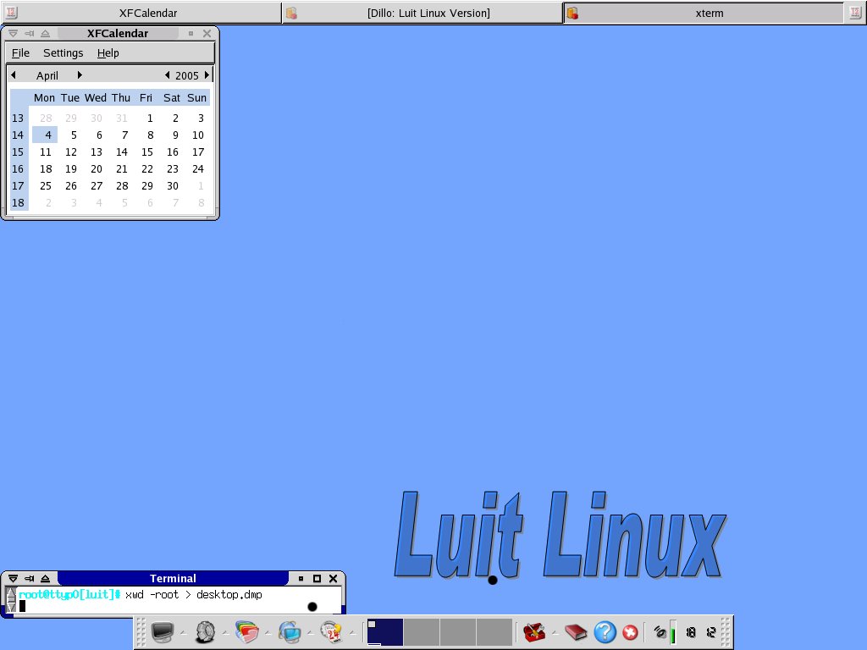Select April 27 in the calendar
The width and height of the screenshot is (867, 650).
coord(97,185)
